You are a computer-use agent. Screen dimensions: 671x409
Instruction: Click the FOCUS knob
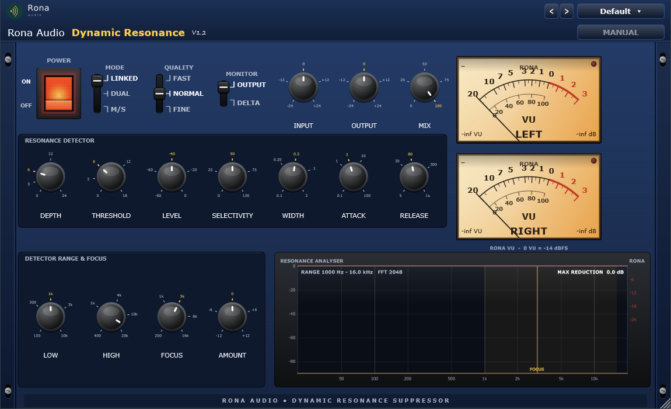coord(172,317)
